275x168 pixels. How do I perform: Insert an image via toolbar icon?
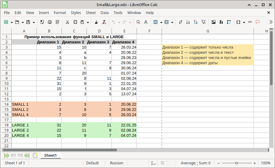tap(214, 22)
